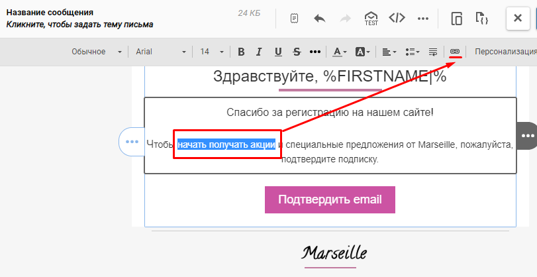This screenshot has height=277, width=537.
Task: Open the notes/checklist icon in header
Action: click(x=294, y=18)
